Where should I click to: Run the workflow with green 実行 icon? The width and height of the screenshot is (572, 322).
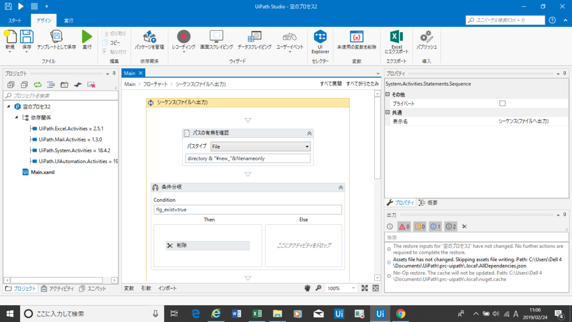87,40
